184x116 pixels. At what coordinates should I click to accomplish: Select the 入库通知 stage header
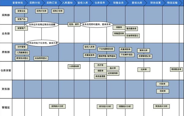click(67, 3)
